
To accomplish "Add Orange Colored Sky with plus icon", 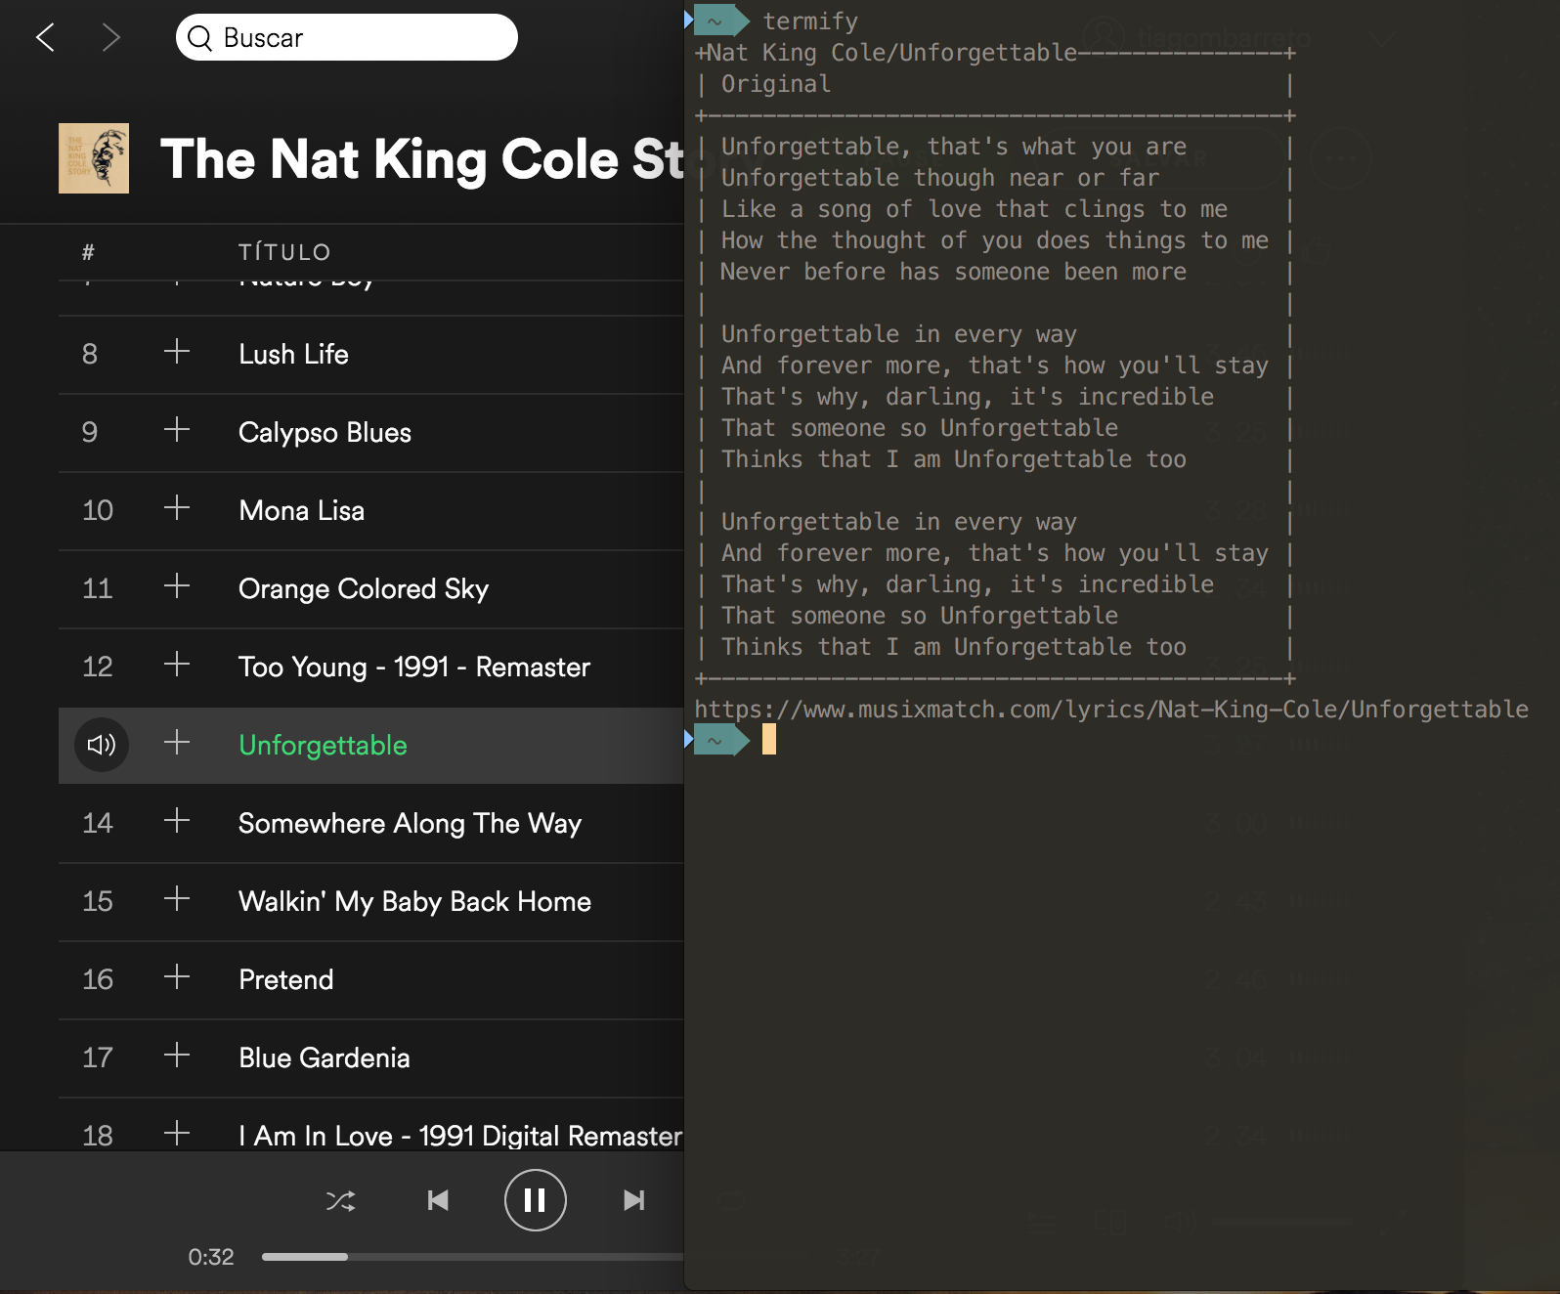I will [177, 586].
